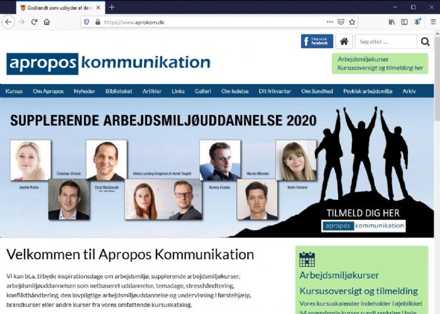Screen dimensions: 440x314
Task: Open the Bibliotek navigation item
Action: coord(119,91)
